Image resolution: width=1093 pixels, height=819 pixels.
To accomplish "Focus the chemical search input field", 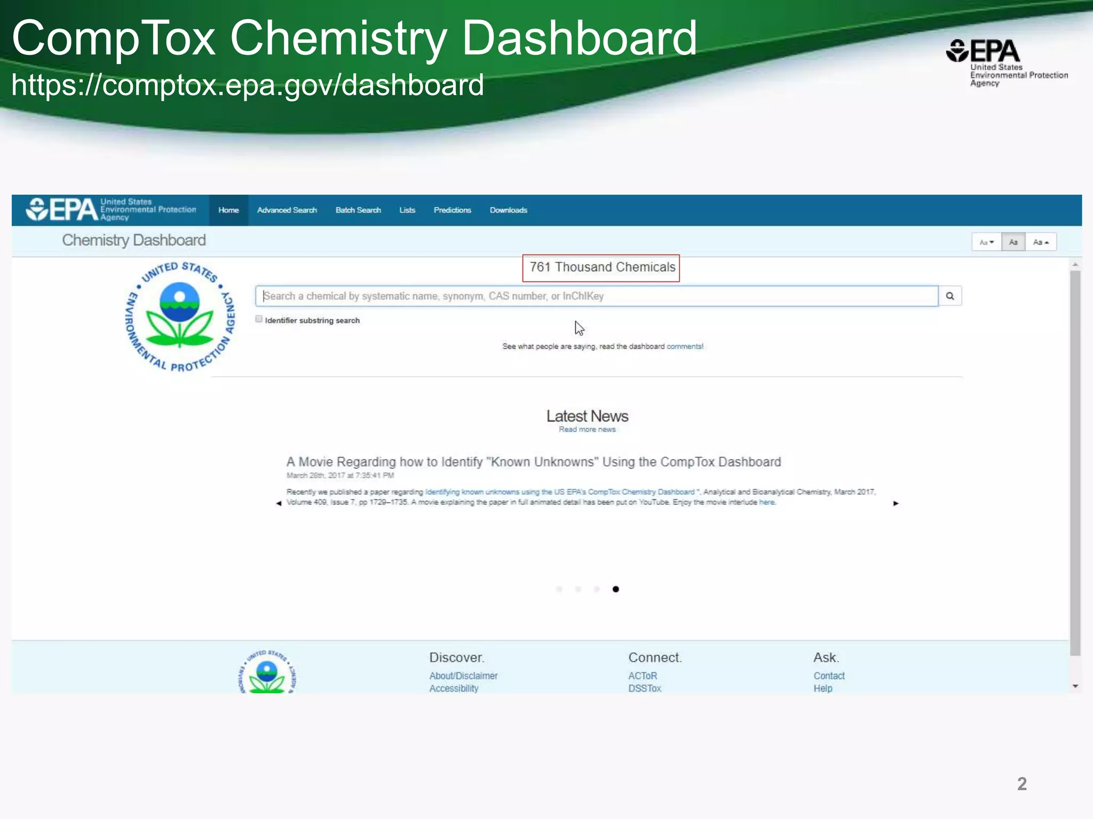I will 597,296.
